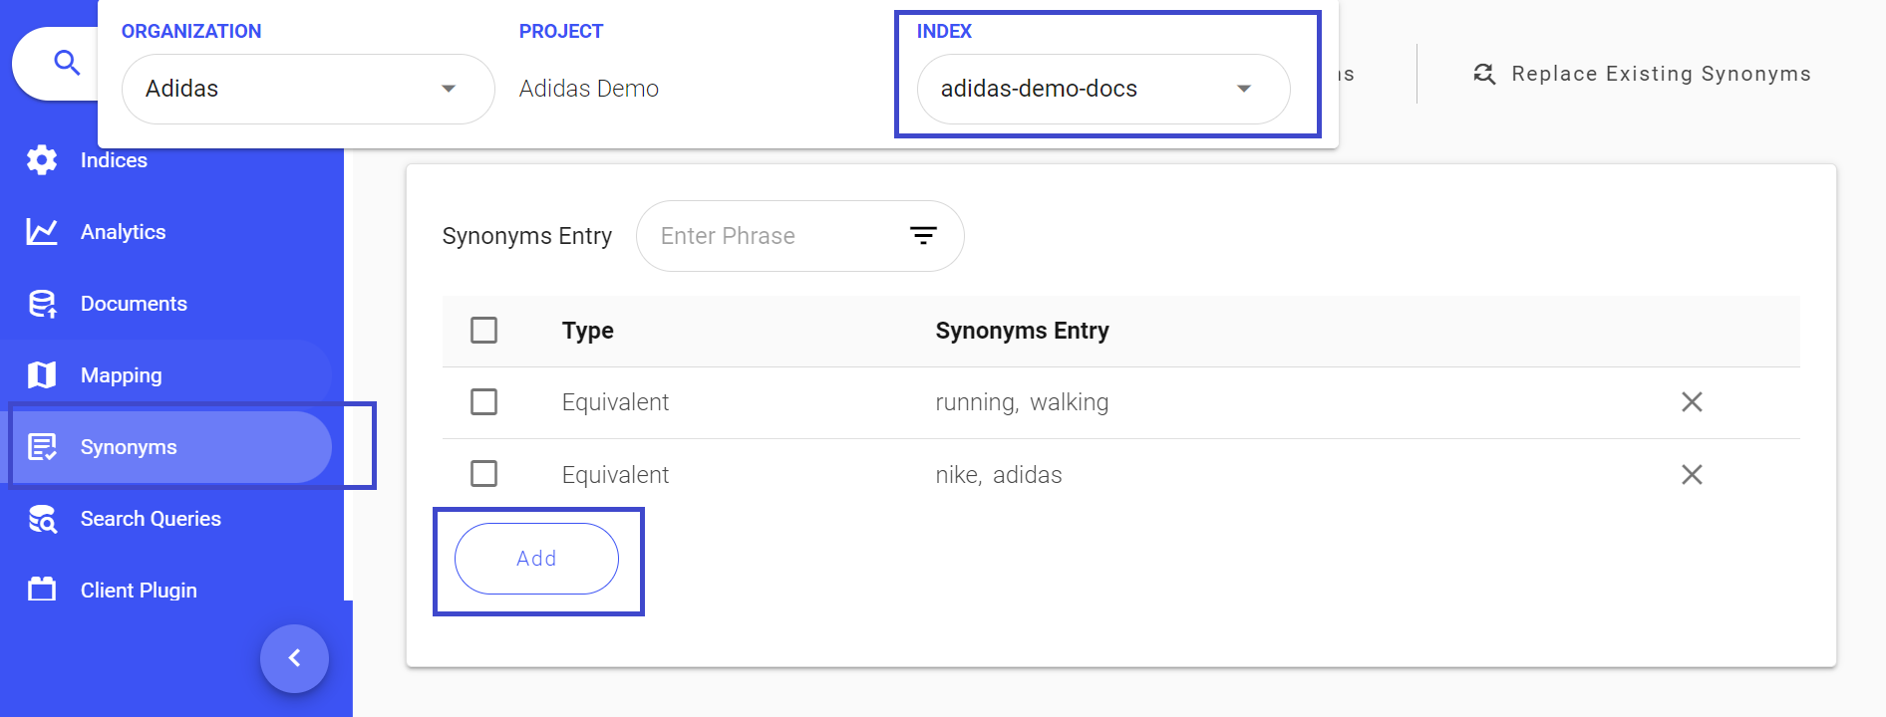Delete the nike, adidas synonym row
This screenshot has height=717, width=1886.
coord(1692,474)
